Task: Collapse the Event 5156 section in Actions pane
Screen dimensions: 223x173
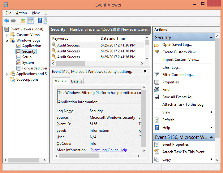Action: point(211,137)
